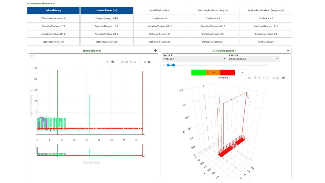Deselect Spindelleistung parameter toggle

pyautogui.click(x=53, y=10)
